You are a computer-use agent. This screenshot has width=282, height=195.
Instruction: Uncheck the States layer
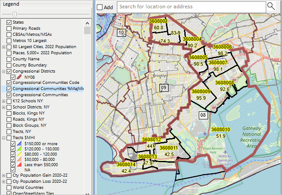coord(9,22)
